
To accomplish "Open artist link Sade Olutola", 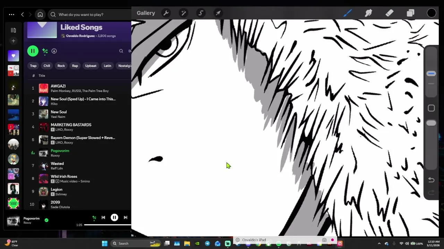I will [60, 207].
